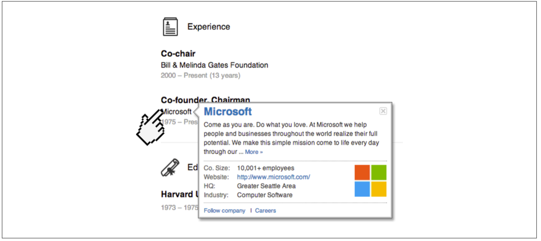Select the Co-founder, Chairman position heading

coord(205,100)
